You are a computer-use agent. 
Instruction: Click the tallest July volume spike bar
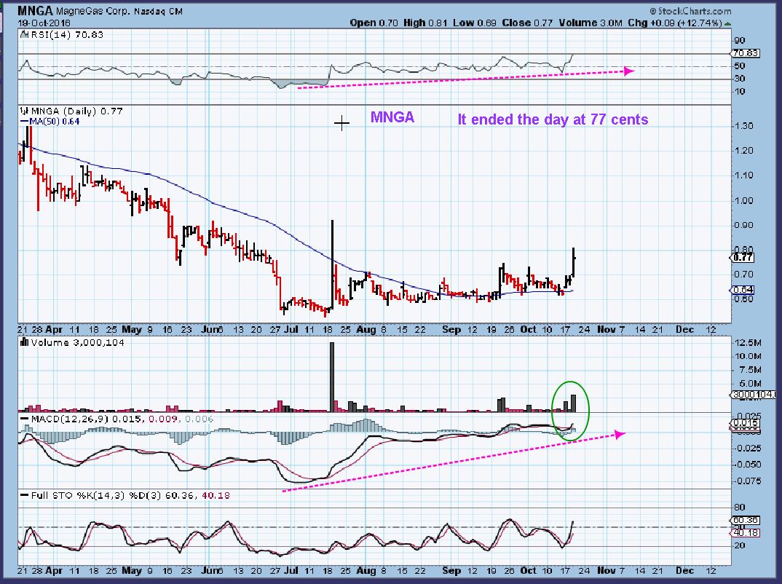332,377
